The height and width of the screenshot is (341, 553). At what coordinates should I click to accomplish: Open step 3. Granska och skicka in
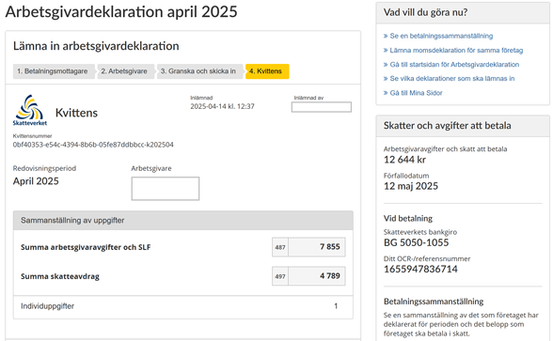point(199,71)
